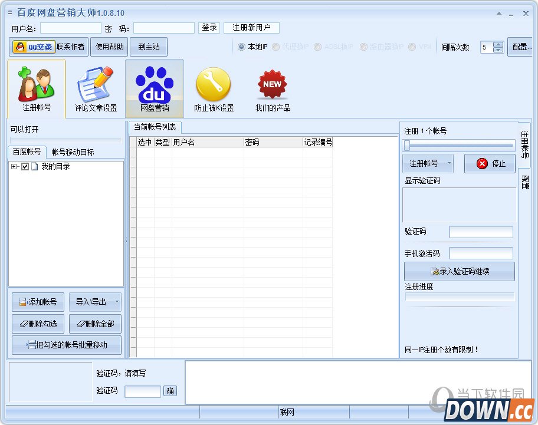Select the 本地IP radio button
This screenshot has height=425, width=538.
[242, 47]
